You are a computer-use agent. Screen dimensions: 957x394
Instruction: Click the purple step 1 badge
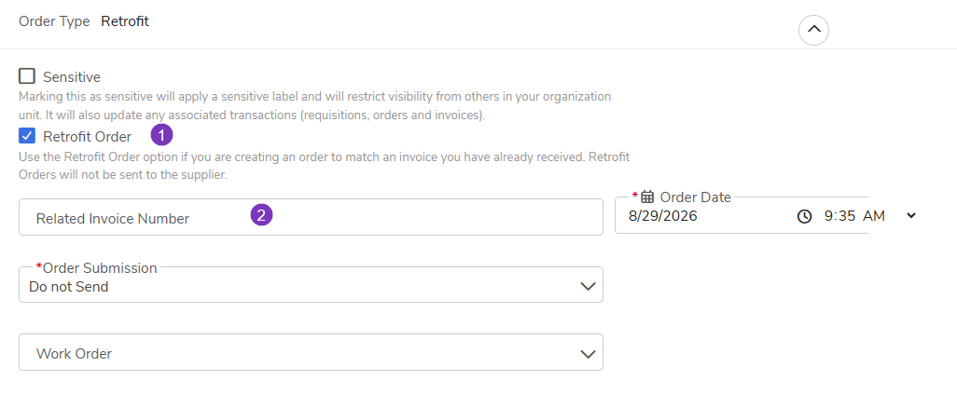pyautogui.click(x=161, y=135)
